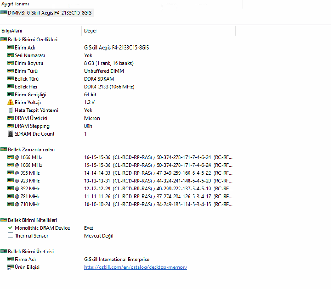The height and width of the screenshot is (289, 331).
Task: Select the DIMM3 memory module icon
Action: coord(4,12)
